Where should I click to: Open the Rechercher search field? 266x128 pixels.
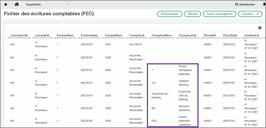245,5
